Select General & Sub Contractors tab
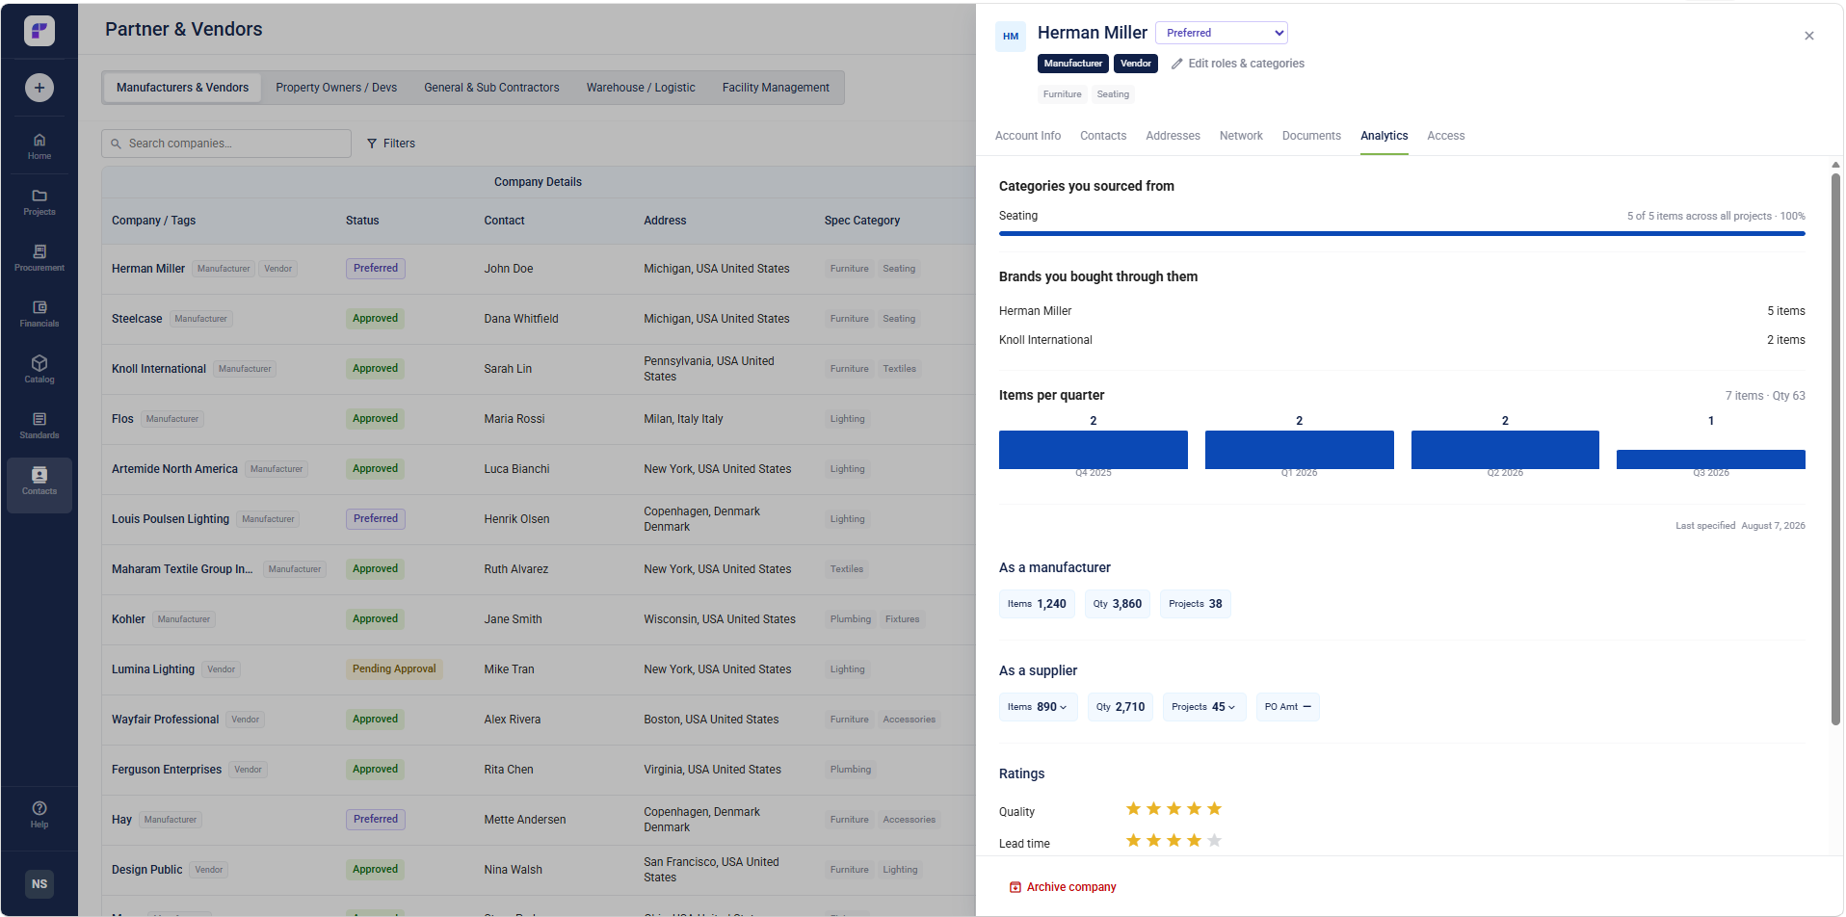 491,88
